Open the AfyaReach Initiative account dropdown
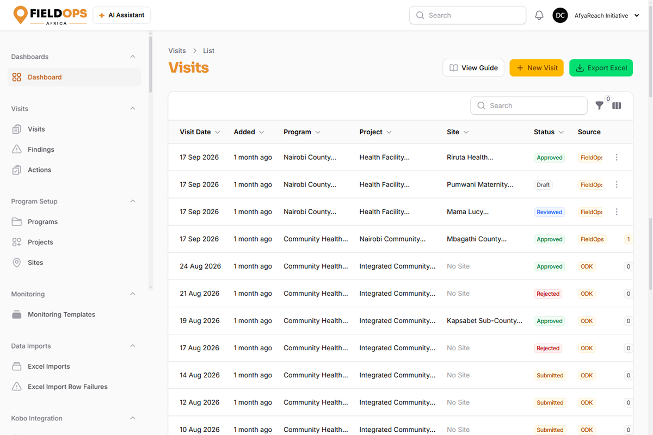This screenshot has width=653, height=435. (x=606, y=16)
